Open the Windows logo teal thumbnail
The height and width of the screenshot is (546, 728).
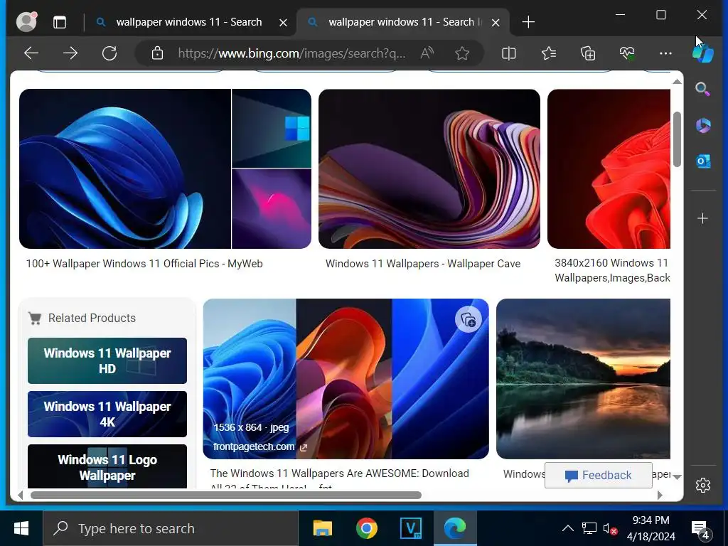click(272, 128)
